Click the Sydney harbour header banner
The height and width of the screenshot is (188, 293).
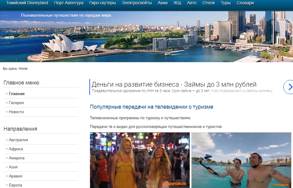coord(146,37)
